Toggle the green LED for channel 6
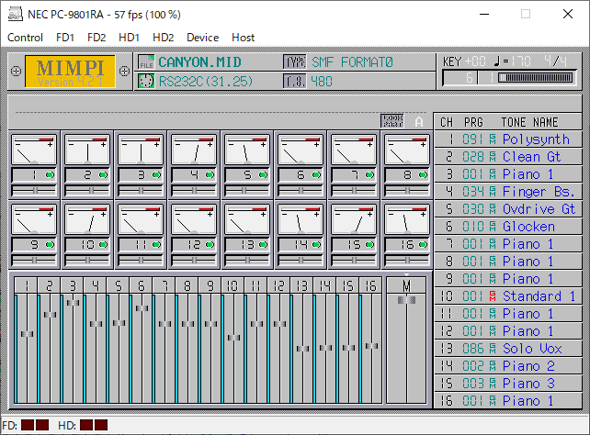This screenshot has width=590, height=435. (x=316, y=174)
